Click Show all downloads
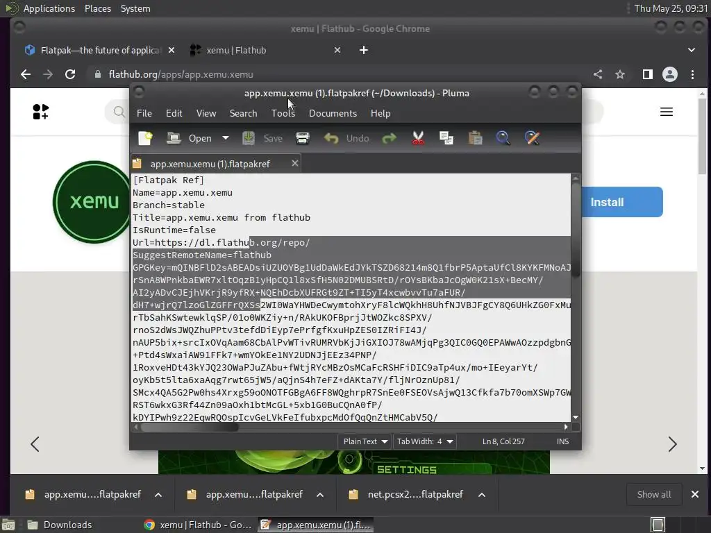The height and width of the screenshot is (533, 711). [x=654, y=494]
